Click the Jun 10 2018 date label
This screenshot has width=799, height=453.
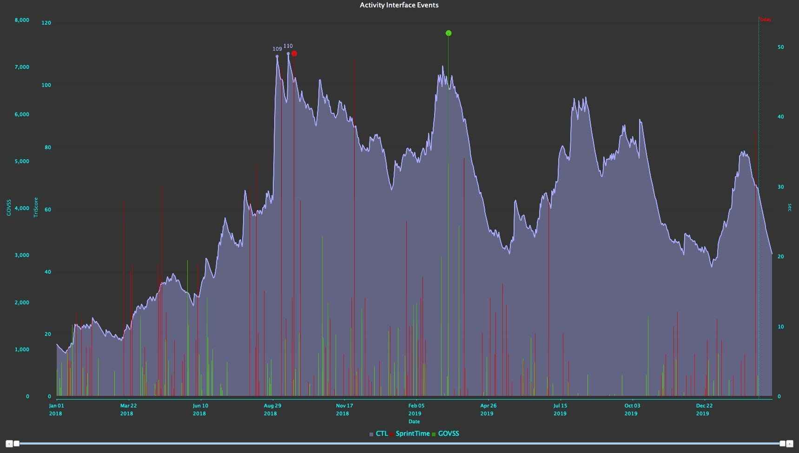point(200,409)
